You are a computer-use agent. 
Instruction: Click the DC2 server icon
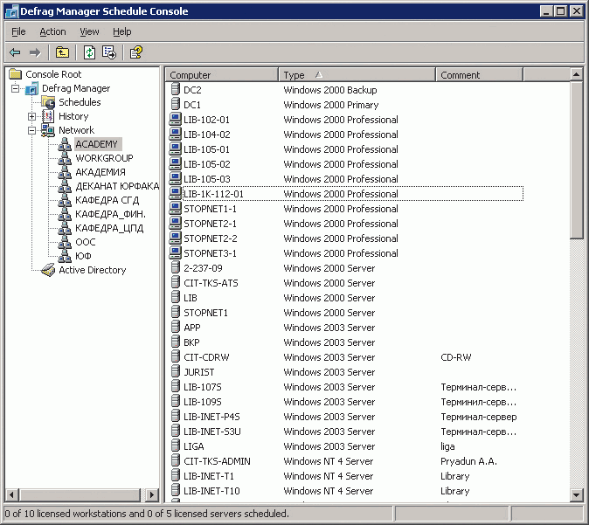click(175, 90)
